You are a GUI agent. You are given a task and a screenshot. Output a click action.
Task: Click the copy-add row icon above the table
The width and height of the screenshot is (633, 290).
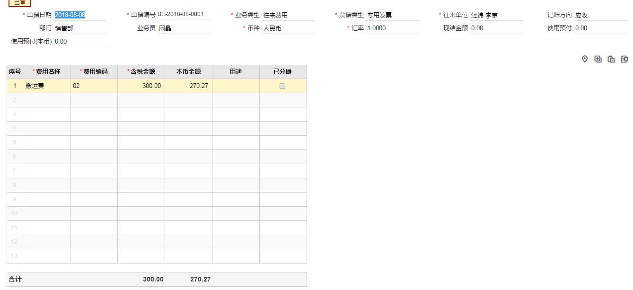(x=598, y=59)
